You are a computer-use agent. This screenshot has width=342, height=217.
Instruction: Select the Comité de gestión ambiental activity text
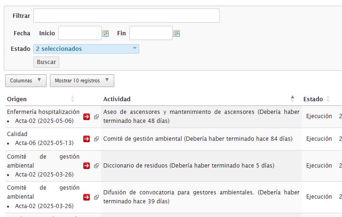[x=198, y=139]
